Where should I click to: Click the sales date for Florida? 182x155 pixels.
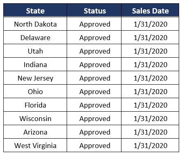pyautogui.click(x=150, y=105)
